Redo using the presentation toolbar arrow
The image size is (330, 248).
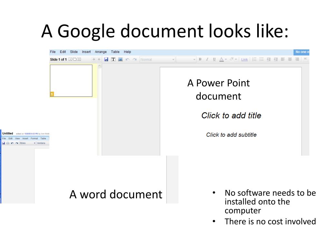(x=135, y=59)
